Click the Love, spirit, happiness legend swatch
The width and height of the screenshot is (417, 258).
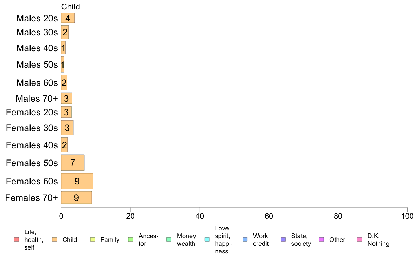[x=207, y=240]
